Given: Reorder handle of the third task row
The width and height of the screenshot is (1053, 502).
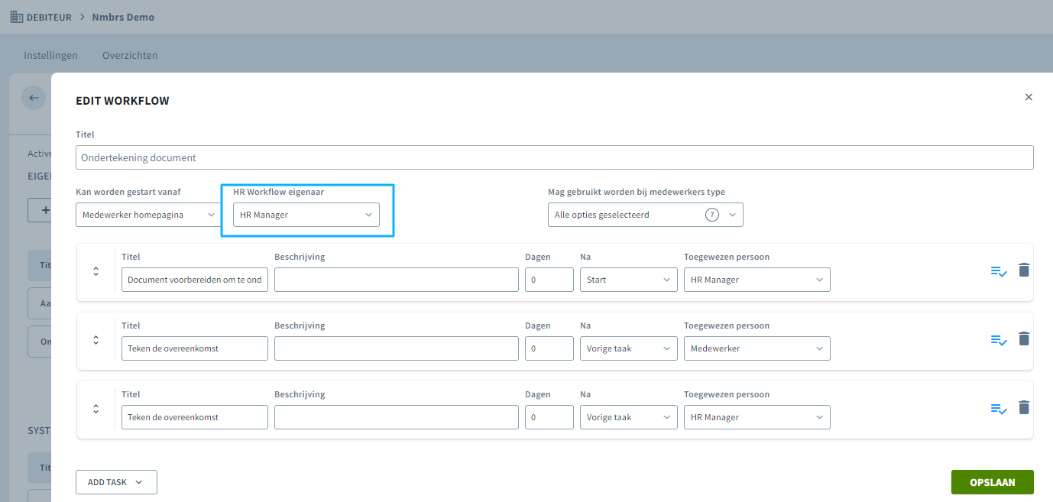Looking at the screenshot, I should tap(96, 409).
